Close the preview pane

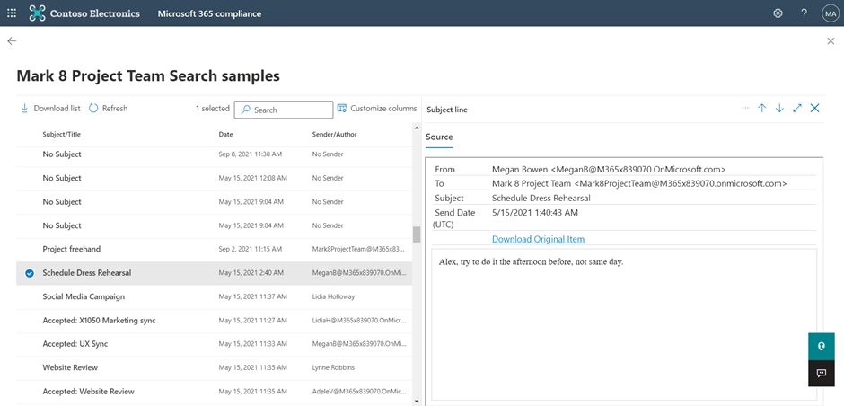pyautogui.click(x=815, y=108)
